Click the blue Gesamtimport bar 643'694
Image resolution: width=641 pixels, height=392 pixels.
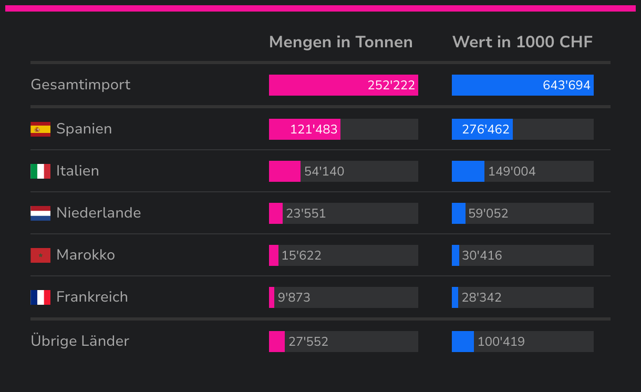click(522, 85)
